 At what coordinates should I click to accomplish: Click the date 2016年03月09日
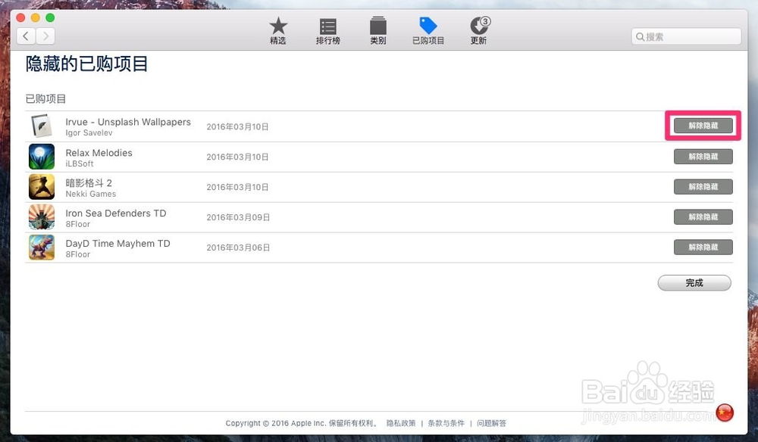tap(238, 218)
